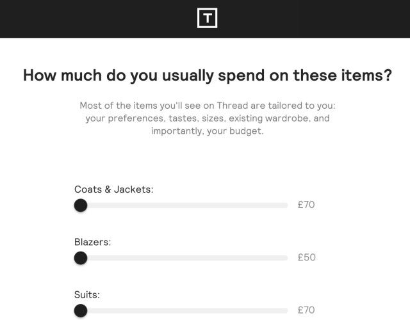Screen dimensions: 410x320
Task: Click the Suits slider handle
Action: pyautogui.click(x=81, y=310)
